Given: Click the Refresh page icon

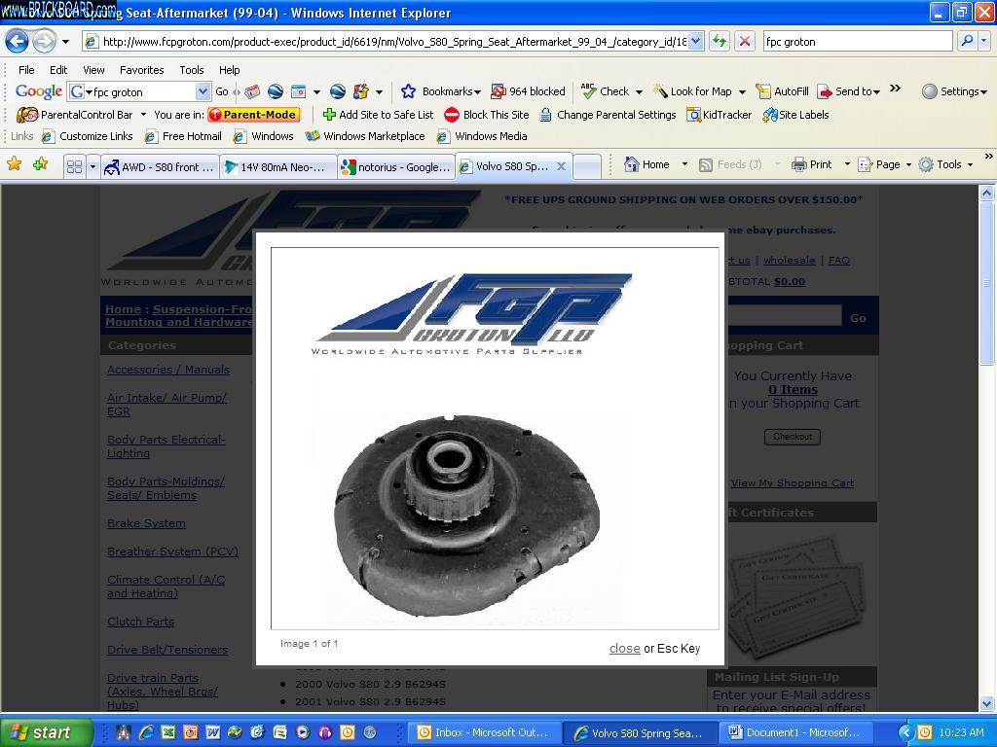Looking at the screenshot, I should [719, 41].
